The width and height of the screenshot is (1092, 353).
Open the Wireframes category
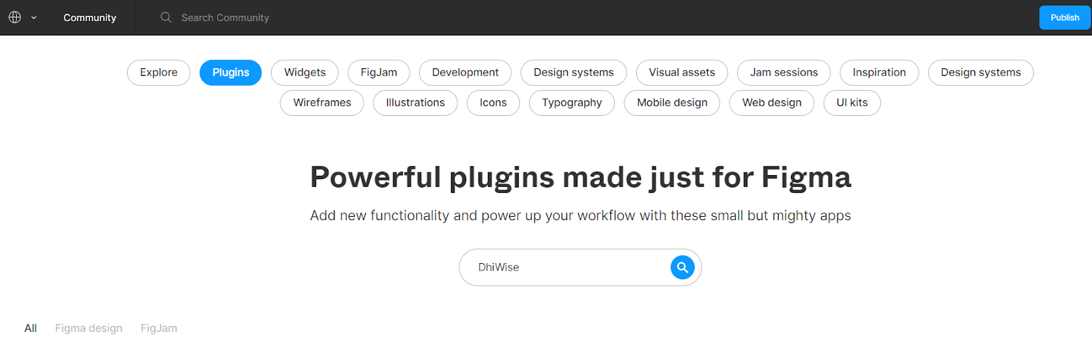click(x=322, y=103)
